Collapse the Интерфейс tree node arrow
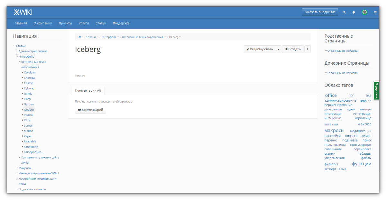 [x=17, y=56]
